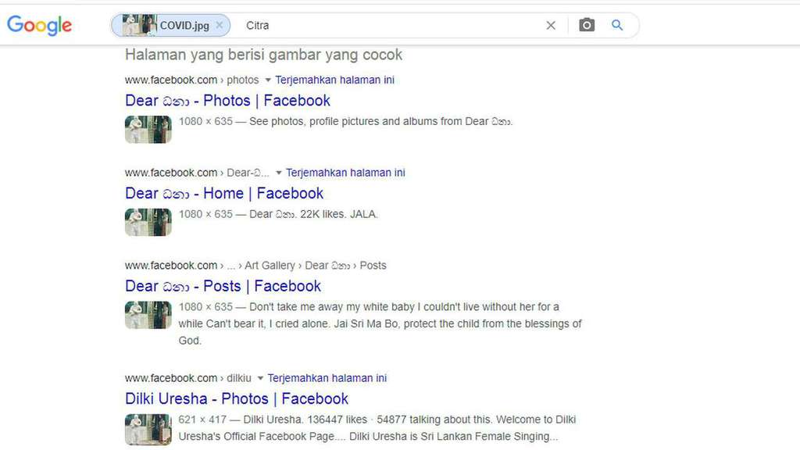Click Terjemahkan halaman ini for Photos result
The width and height of the screenshot is (800, 450).
coord(334,80)
